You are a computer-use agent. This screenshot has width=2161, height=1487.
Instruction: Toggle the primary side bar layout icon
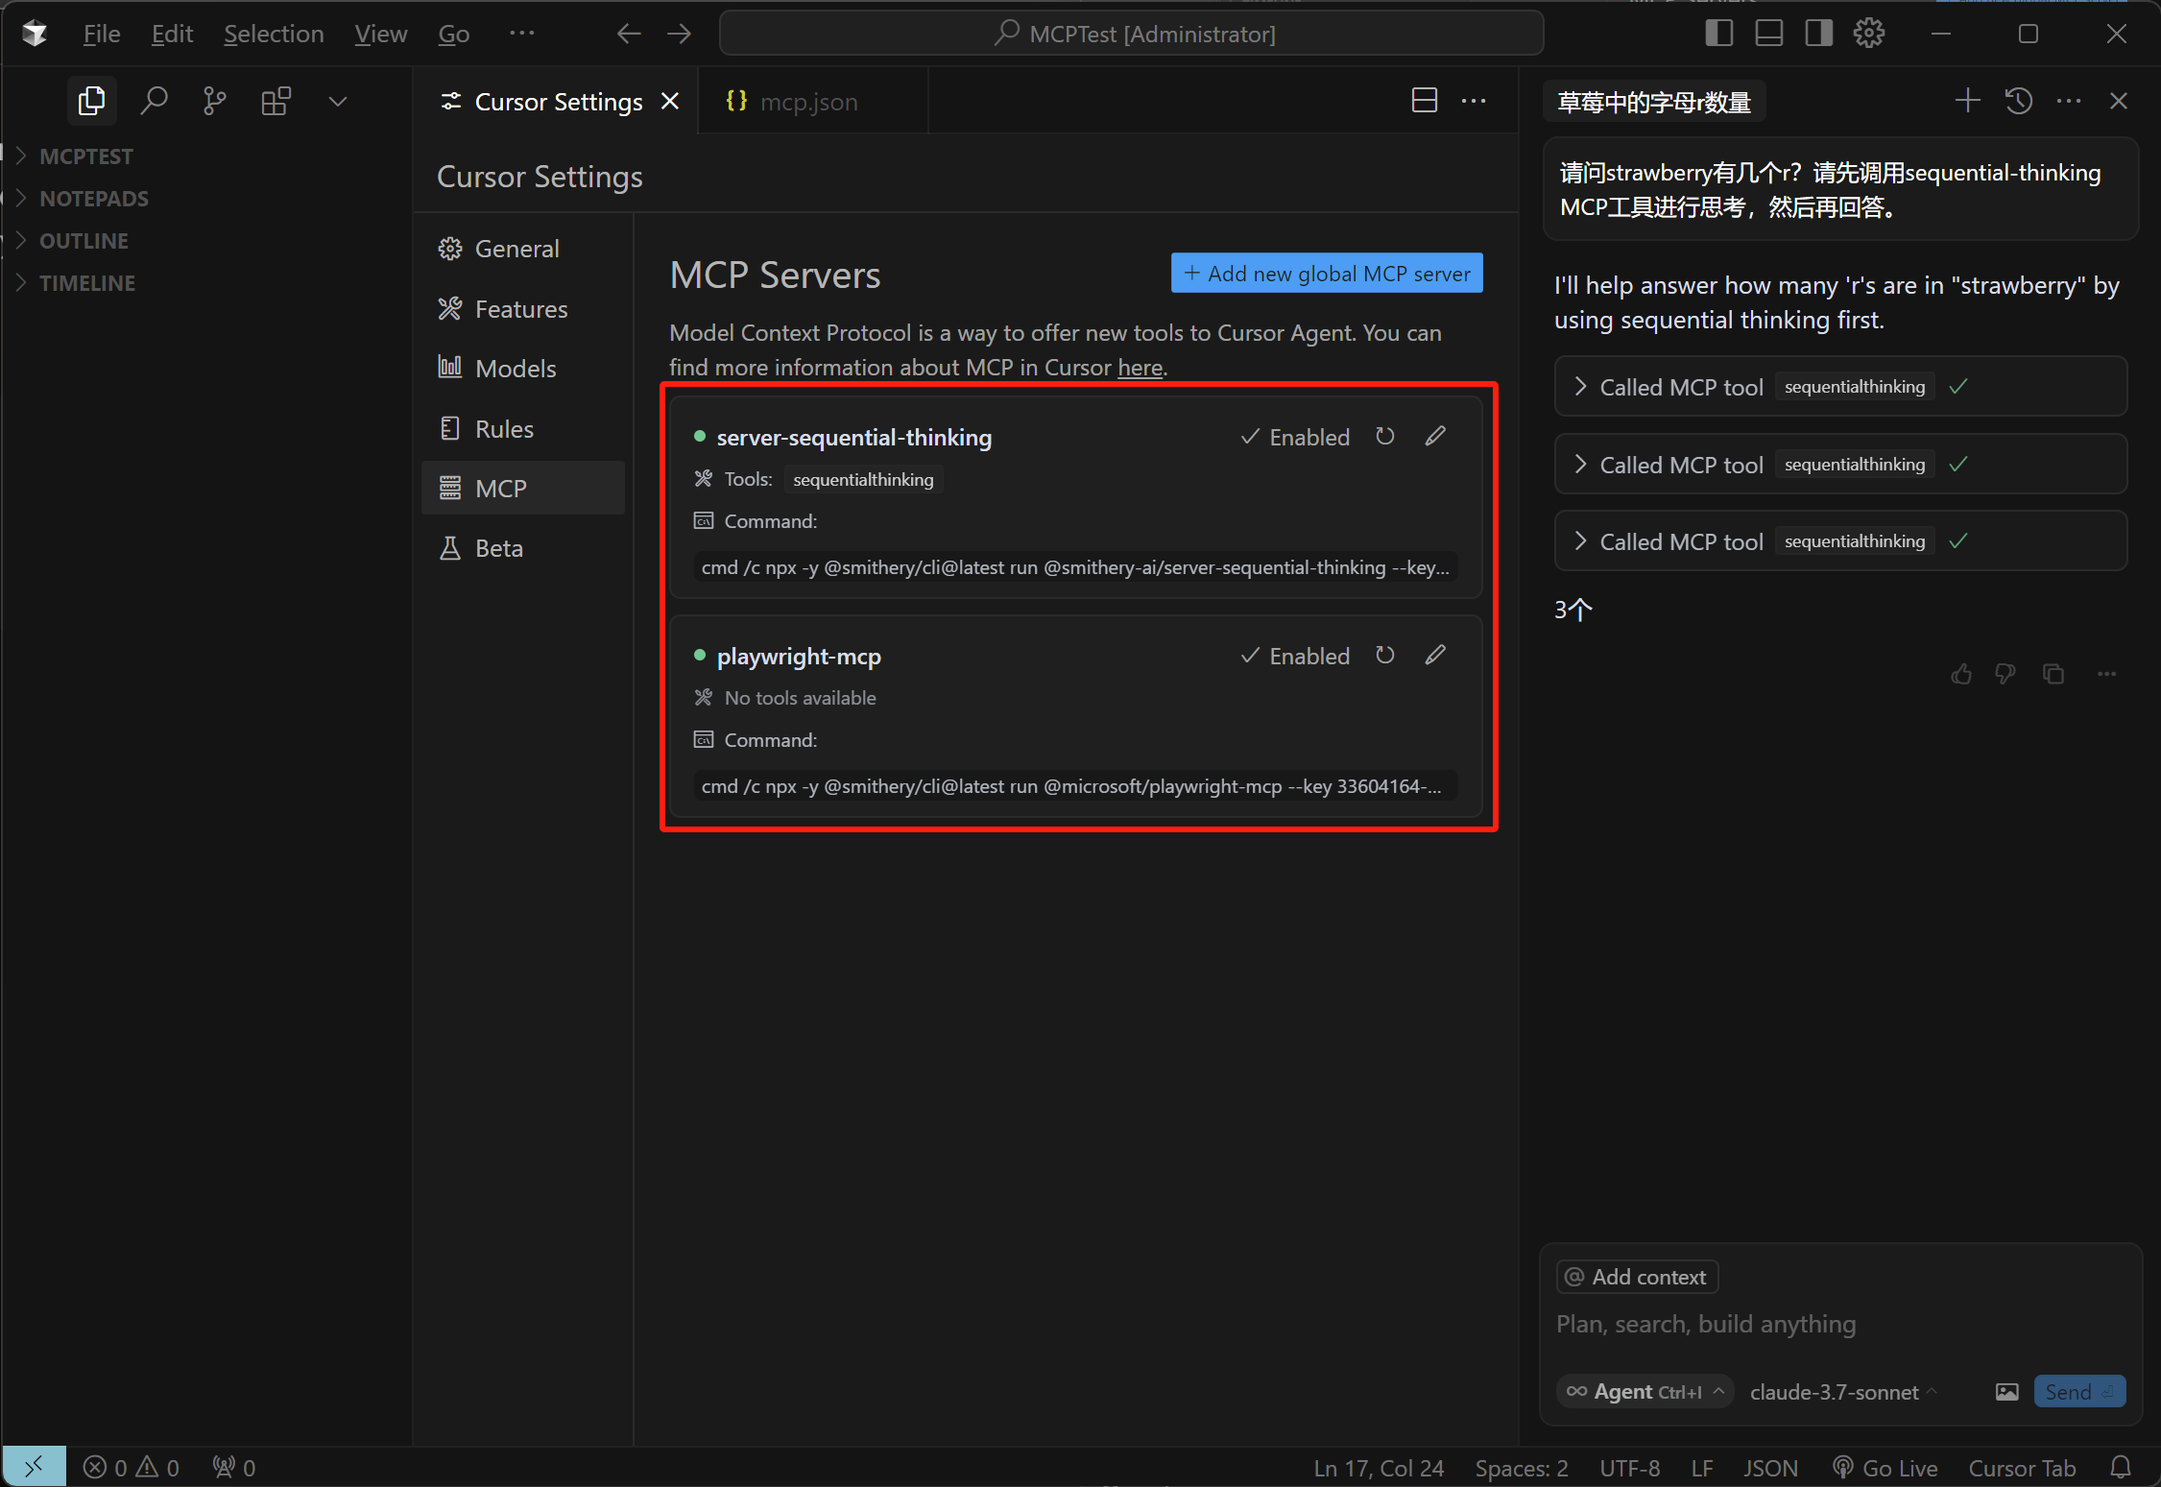[x=1718, y=34]
